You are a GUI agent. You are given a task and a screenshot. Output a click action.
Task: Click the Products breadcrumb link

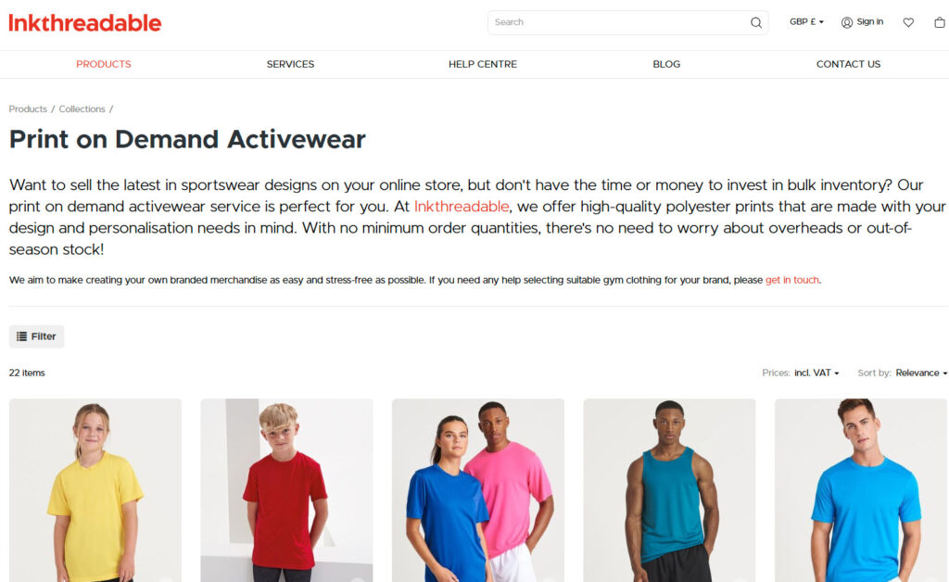coord(28,109)
